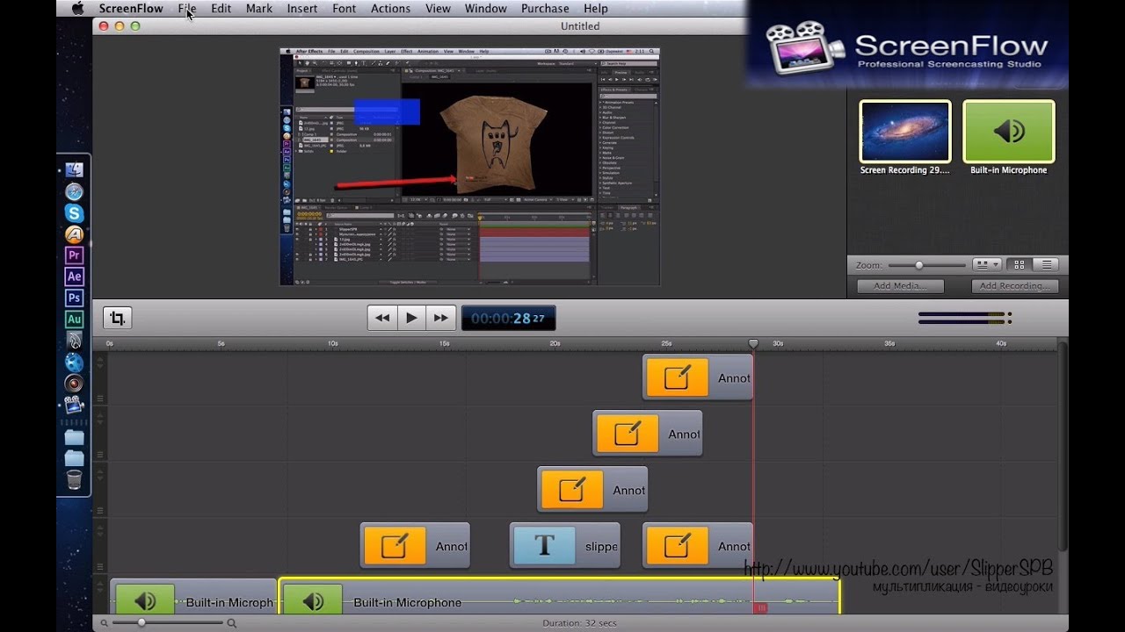This screenshot has height=632, width=1125.
Task: Open the Font menu
Action: (x=345, y=9)
